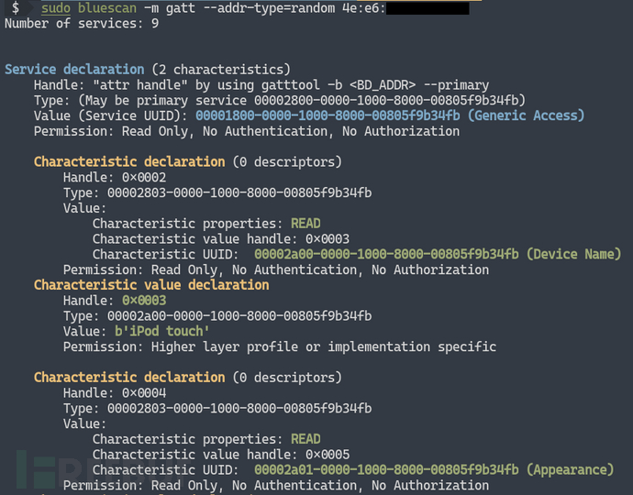Click READ property under handle 0x0002
633x495 pixels.
pos(305,224)
